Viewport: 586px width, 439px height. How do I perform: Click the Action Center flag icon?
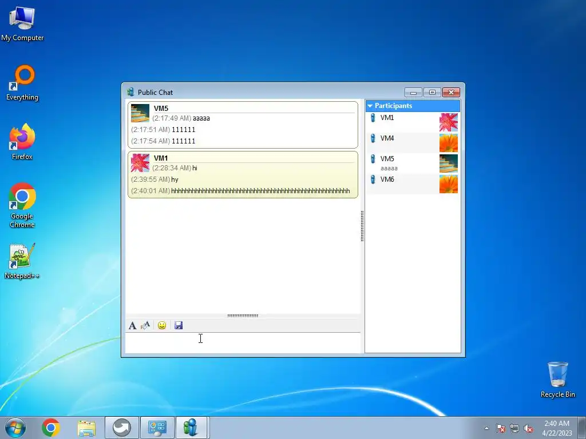pos(500,428)
